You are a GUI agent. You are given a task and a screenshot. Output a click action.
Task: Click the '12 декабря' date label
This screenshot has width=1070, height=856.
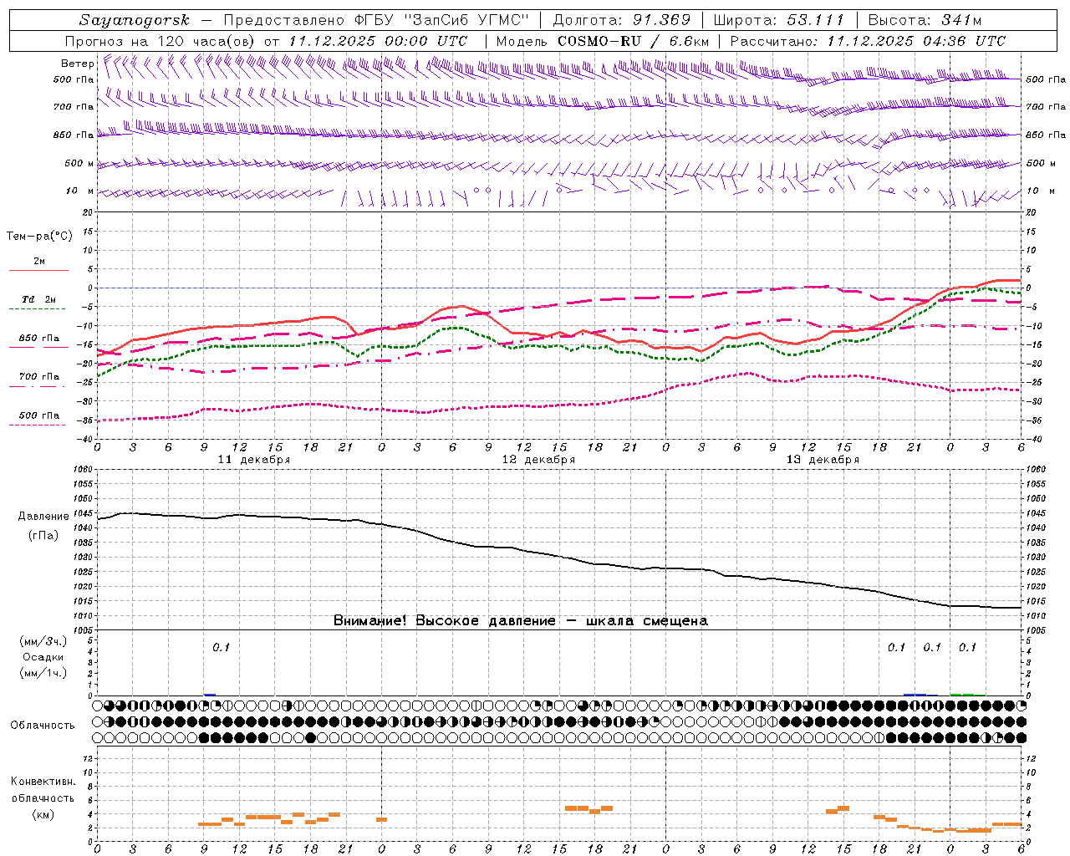pyautogui.click(x=538, y=460)
